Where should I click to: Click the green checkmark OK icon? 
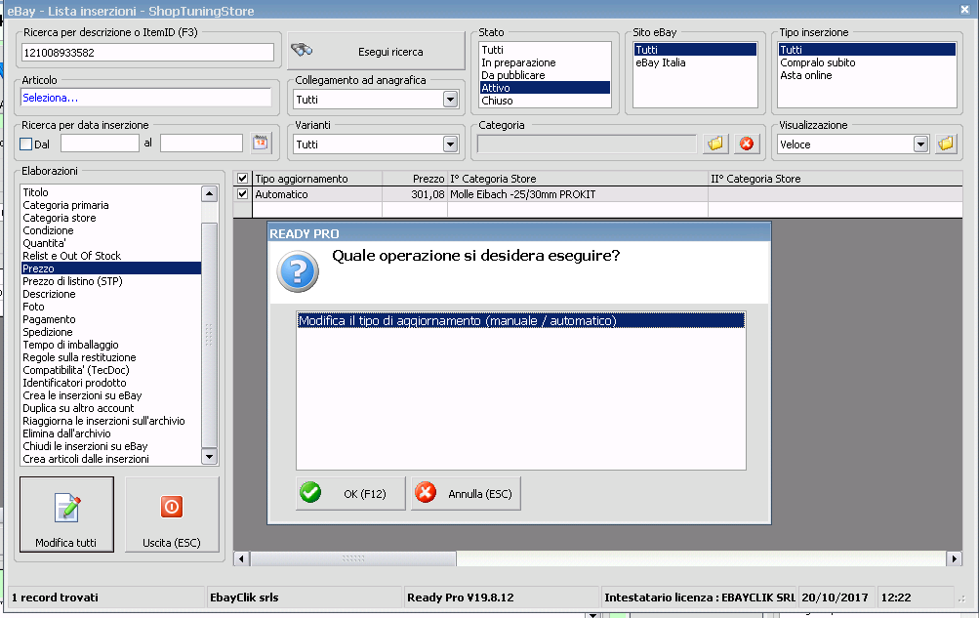[310, 492]
